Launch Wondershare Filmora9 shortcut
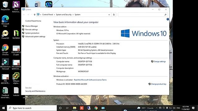Screen dimensions: 198x111 coord(5,64)
